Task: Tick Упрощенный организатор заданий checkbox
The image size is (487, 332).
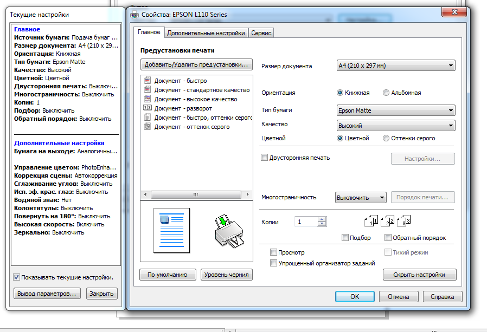Action: click(274, 263)
